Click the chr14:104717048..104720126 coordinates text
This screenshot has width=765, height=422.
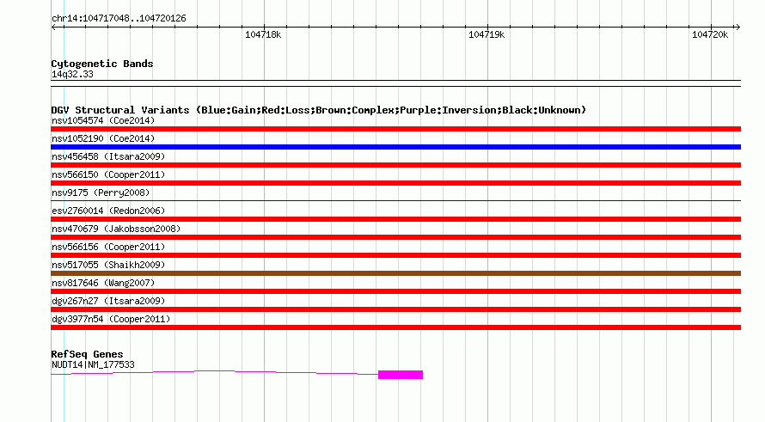[119, 19]
